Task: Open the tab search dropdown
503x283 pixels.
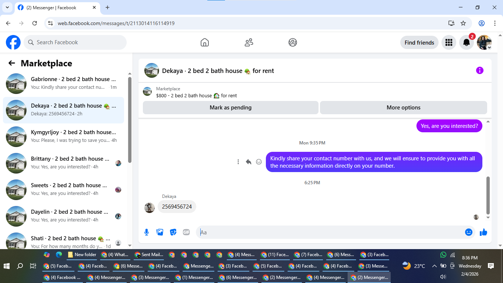Action: click(x=7, y=7)
